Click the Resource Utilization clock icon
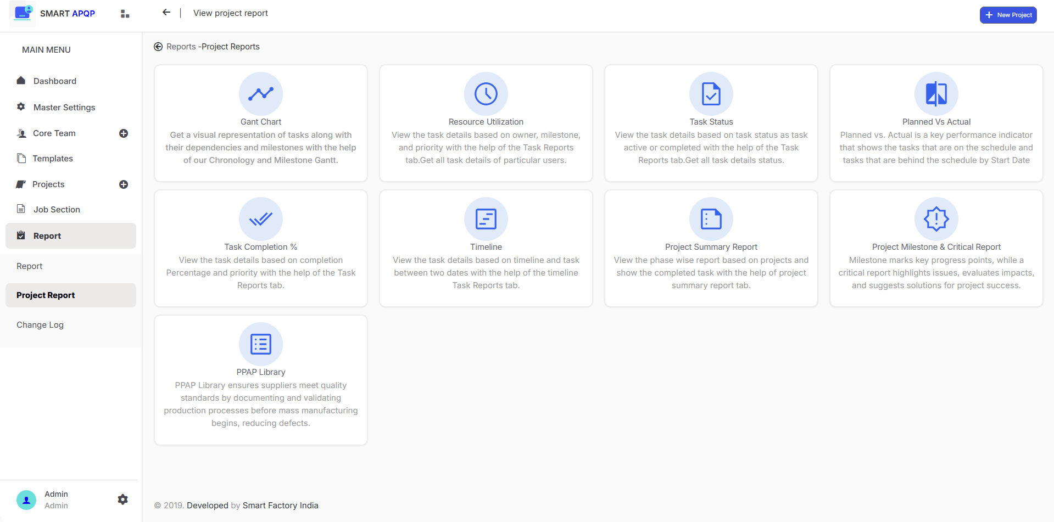 pos(486,94)
